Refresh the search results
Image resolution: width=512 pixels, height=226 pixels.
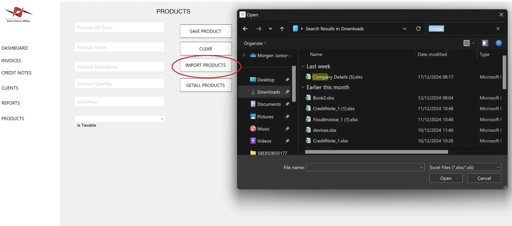pyautogui.click(x=418, y=29)
